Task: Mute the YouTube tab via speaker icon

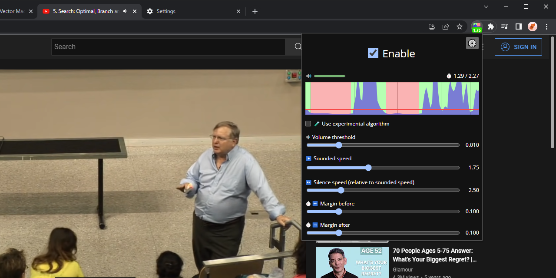Action: coord(126,11)
